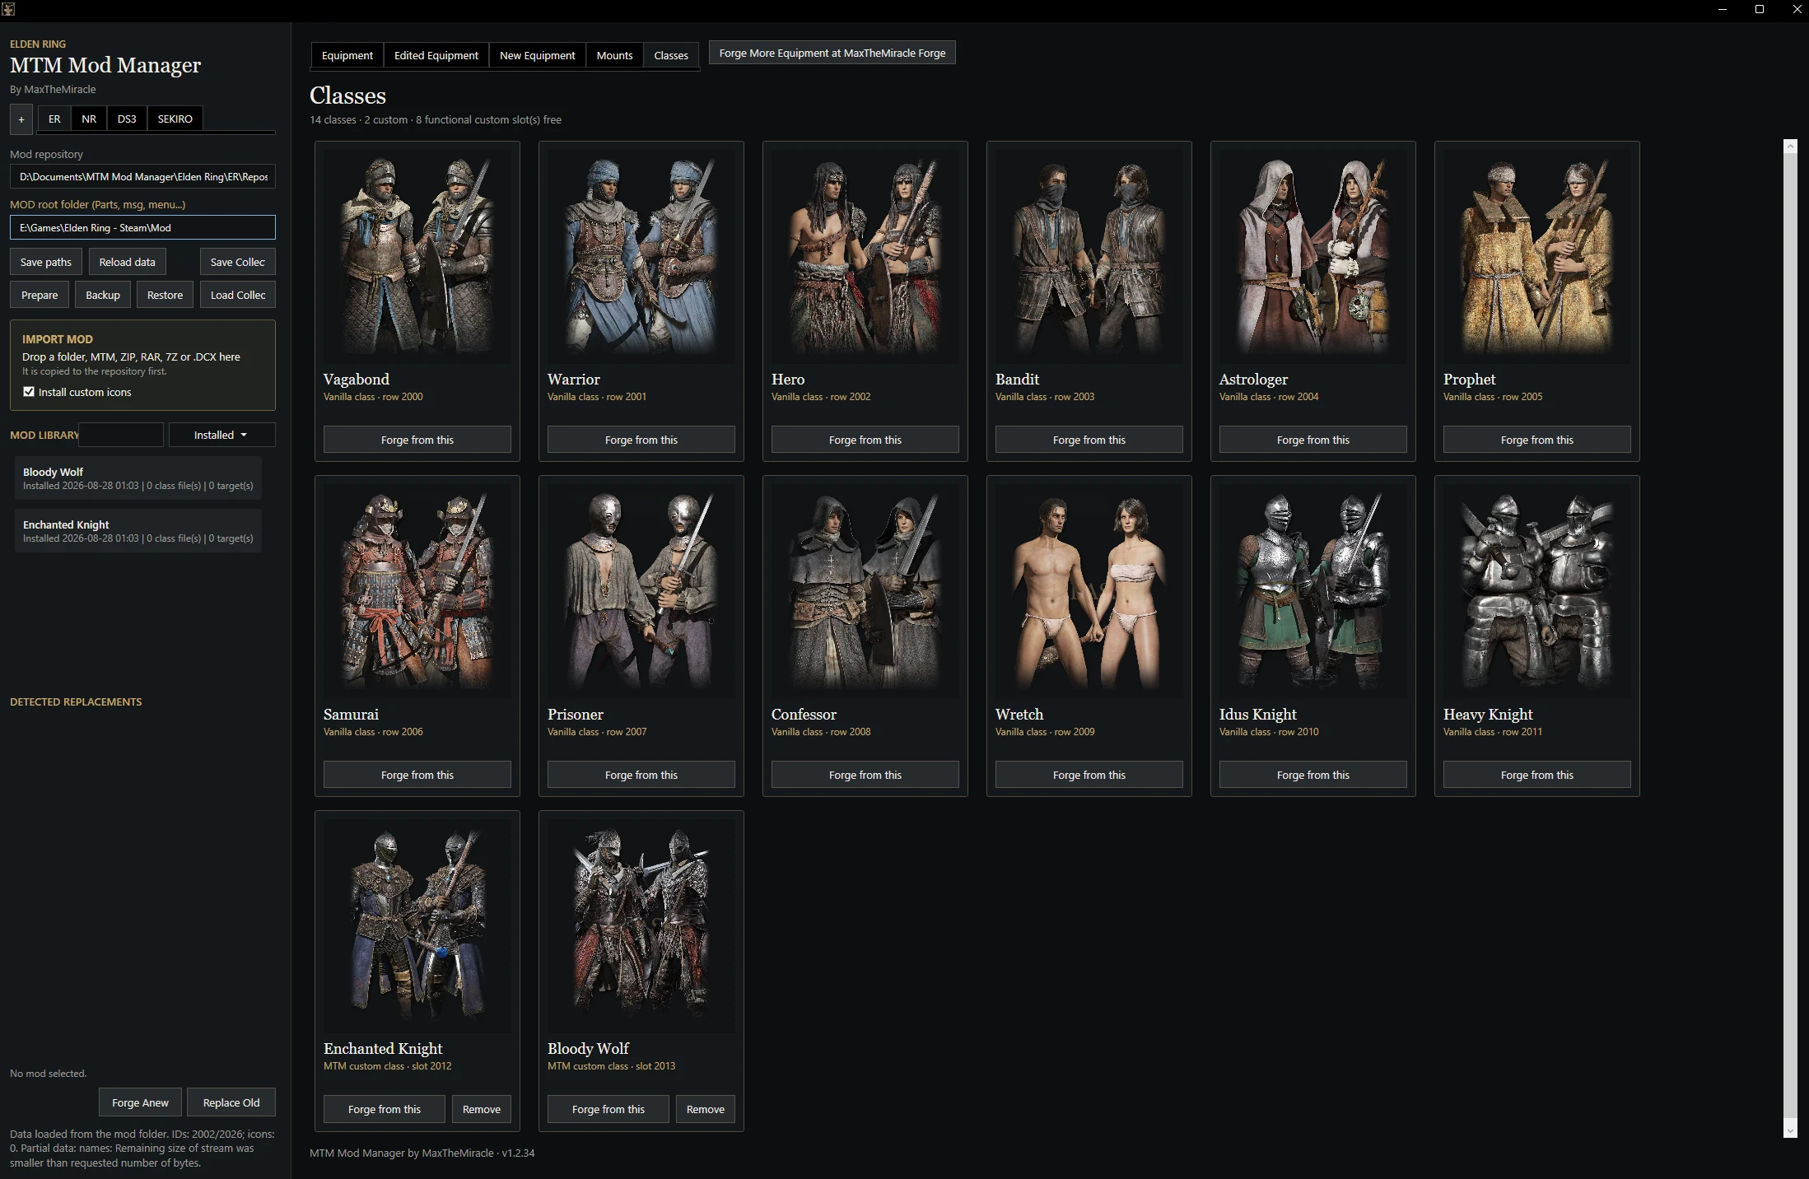Click the Astrologer class thumbnail
This screenshot has width=1809, height=1179.
pos(1313,257)
